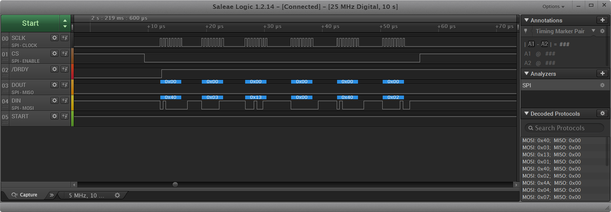Image resolution: width=611 pixels, height=212 pixels.
Task: Click the drag handle on SCLK channel
Action: [x=5, y=44]
